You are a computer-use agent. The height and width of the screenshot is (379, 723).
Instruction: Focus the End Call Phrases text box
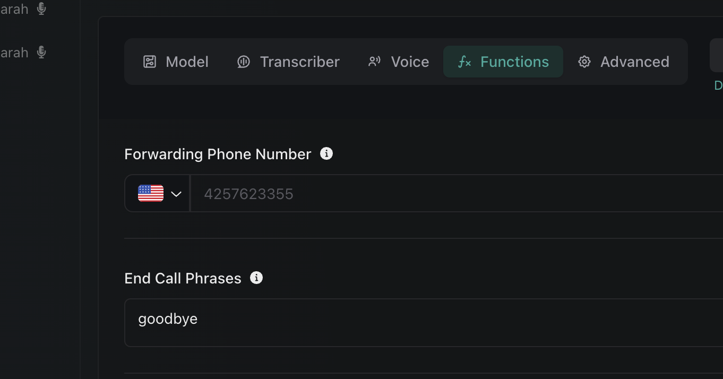tap(425, 322)
